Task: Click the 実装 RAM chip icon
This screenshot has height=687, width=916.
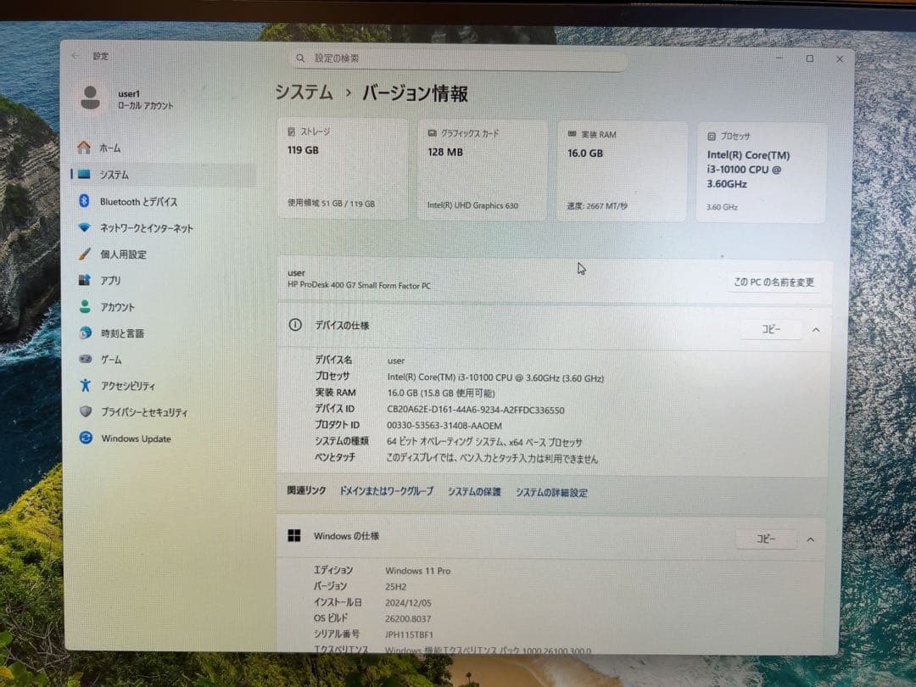Action: click(572, 134)
